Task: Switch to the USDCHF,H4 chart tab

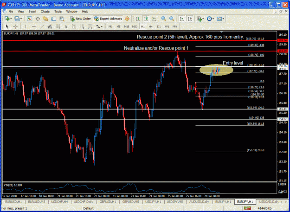Action: coord(59,202)
